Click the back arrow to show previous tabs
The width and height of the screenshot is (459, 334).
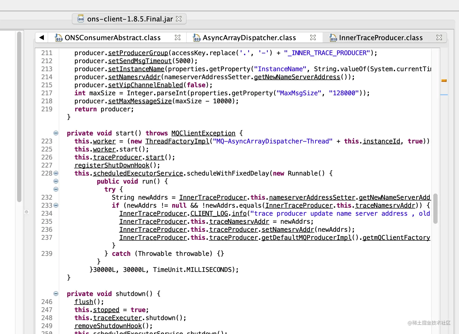pos(42,37)
